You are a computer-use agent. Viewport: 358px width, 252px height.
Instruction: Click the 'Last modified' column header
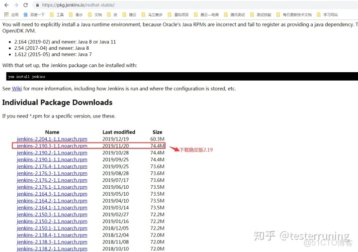[x=119, y=132]
